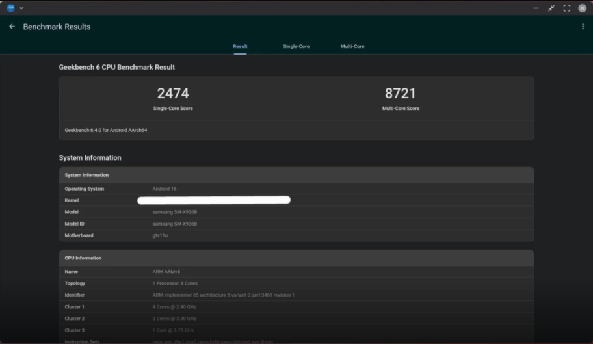Click the Single-Core Score label
This screenshot has height=344, width=593.
pos(173,108)
